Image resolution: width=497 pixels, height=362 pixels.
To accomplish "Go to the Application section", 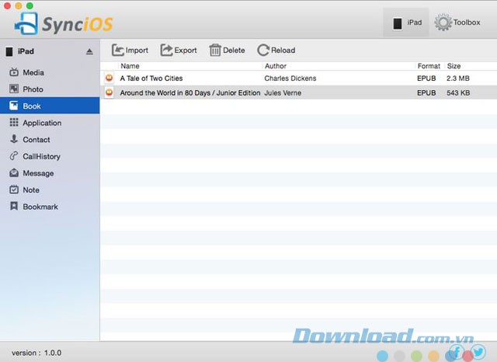I will (x=41, y=123).
